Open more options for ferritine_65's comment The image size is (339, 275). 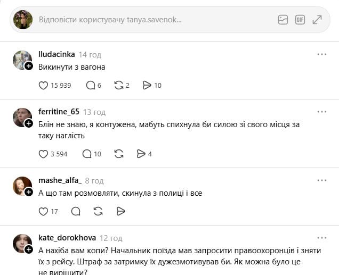click(322, 112)
